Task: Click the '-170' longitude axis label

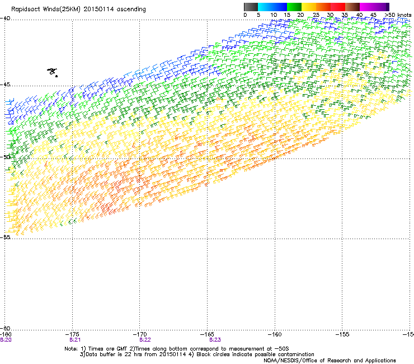Action: point(140,334)
